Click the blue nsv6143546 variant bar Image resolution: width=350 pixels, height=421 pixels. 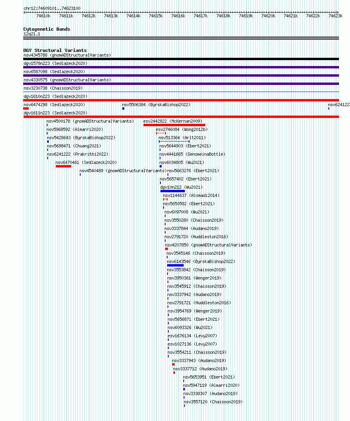(x=175, y=265)
